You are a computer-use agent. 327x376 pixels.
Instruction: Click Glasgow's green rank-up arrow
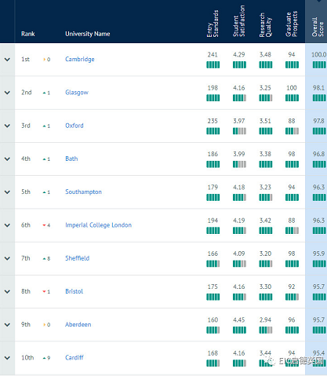click(x=45, y=93)
